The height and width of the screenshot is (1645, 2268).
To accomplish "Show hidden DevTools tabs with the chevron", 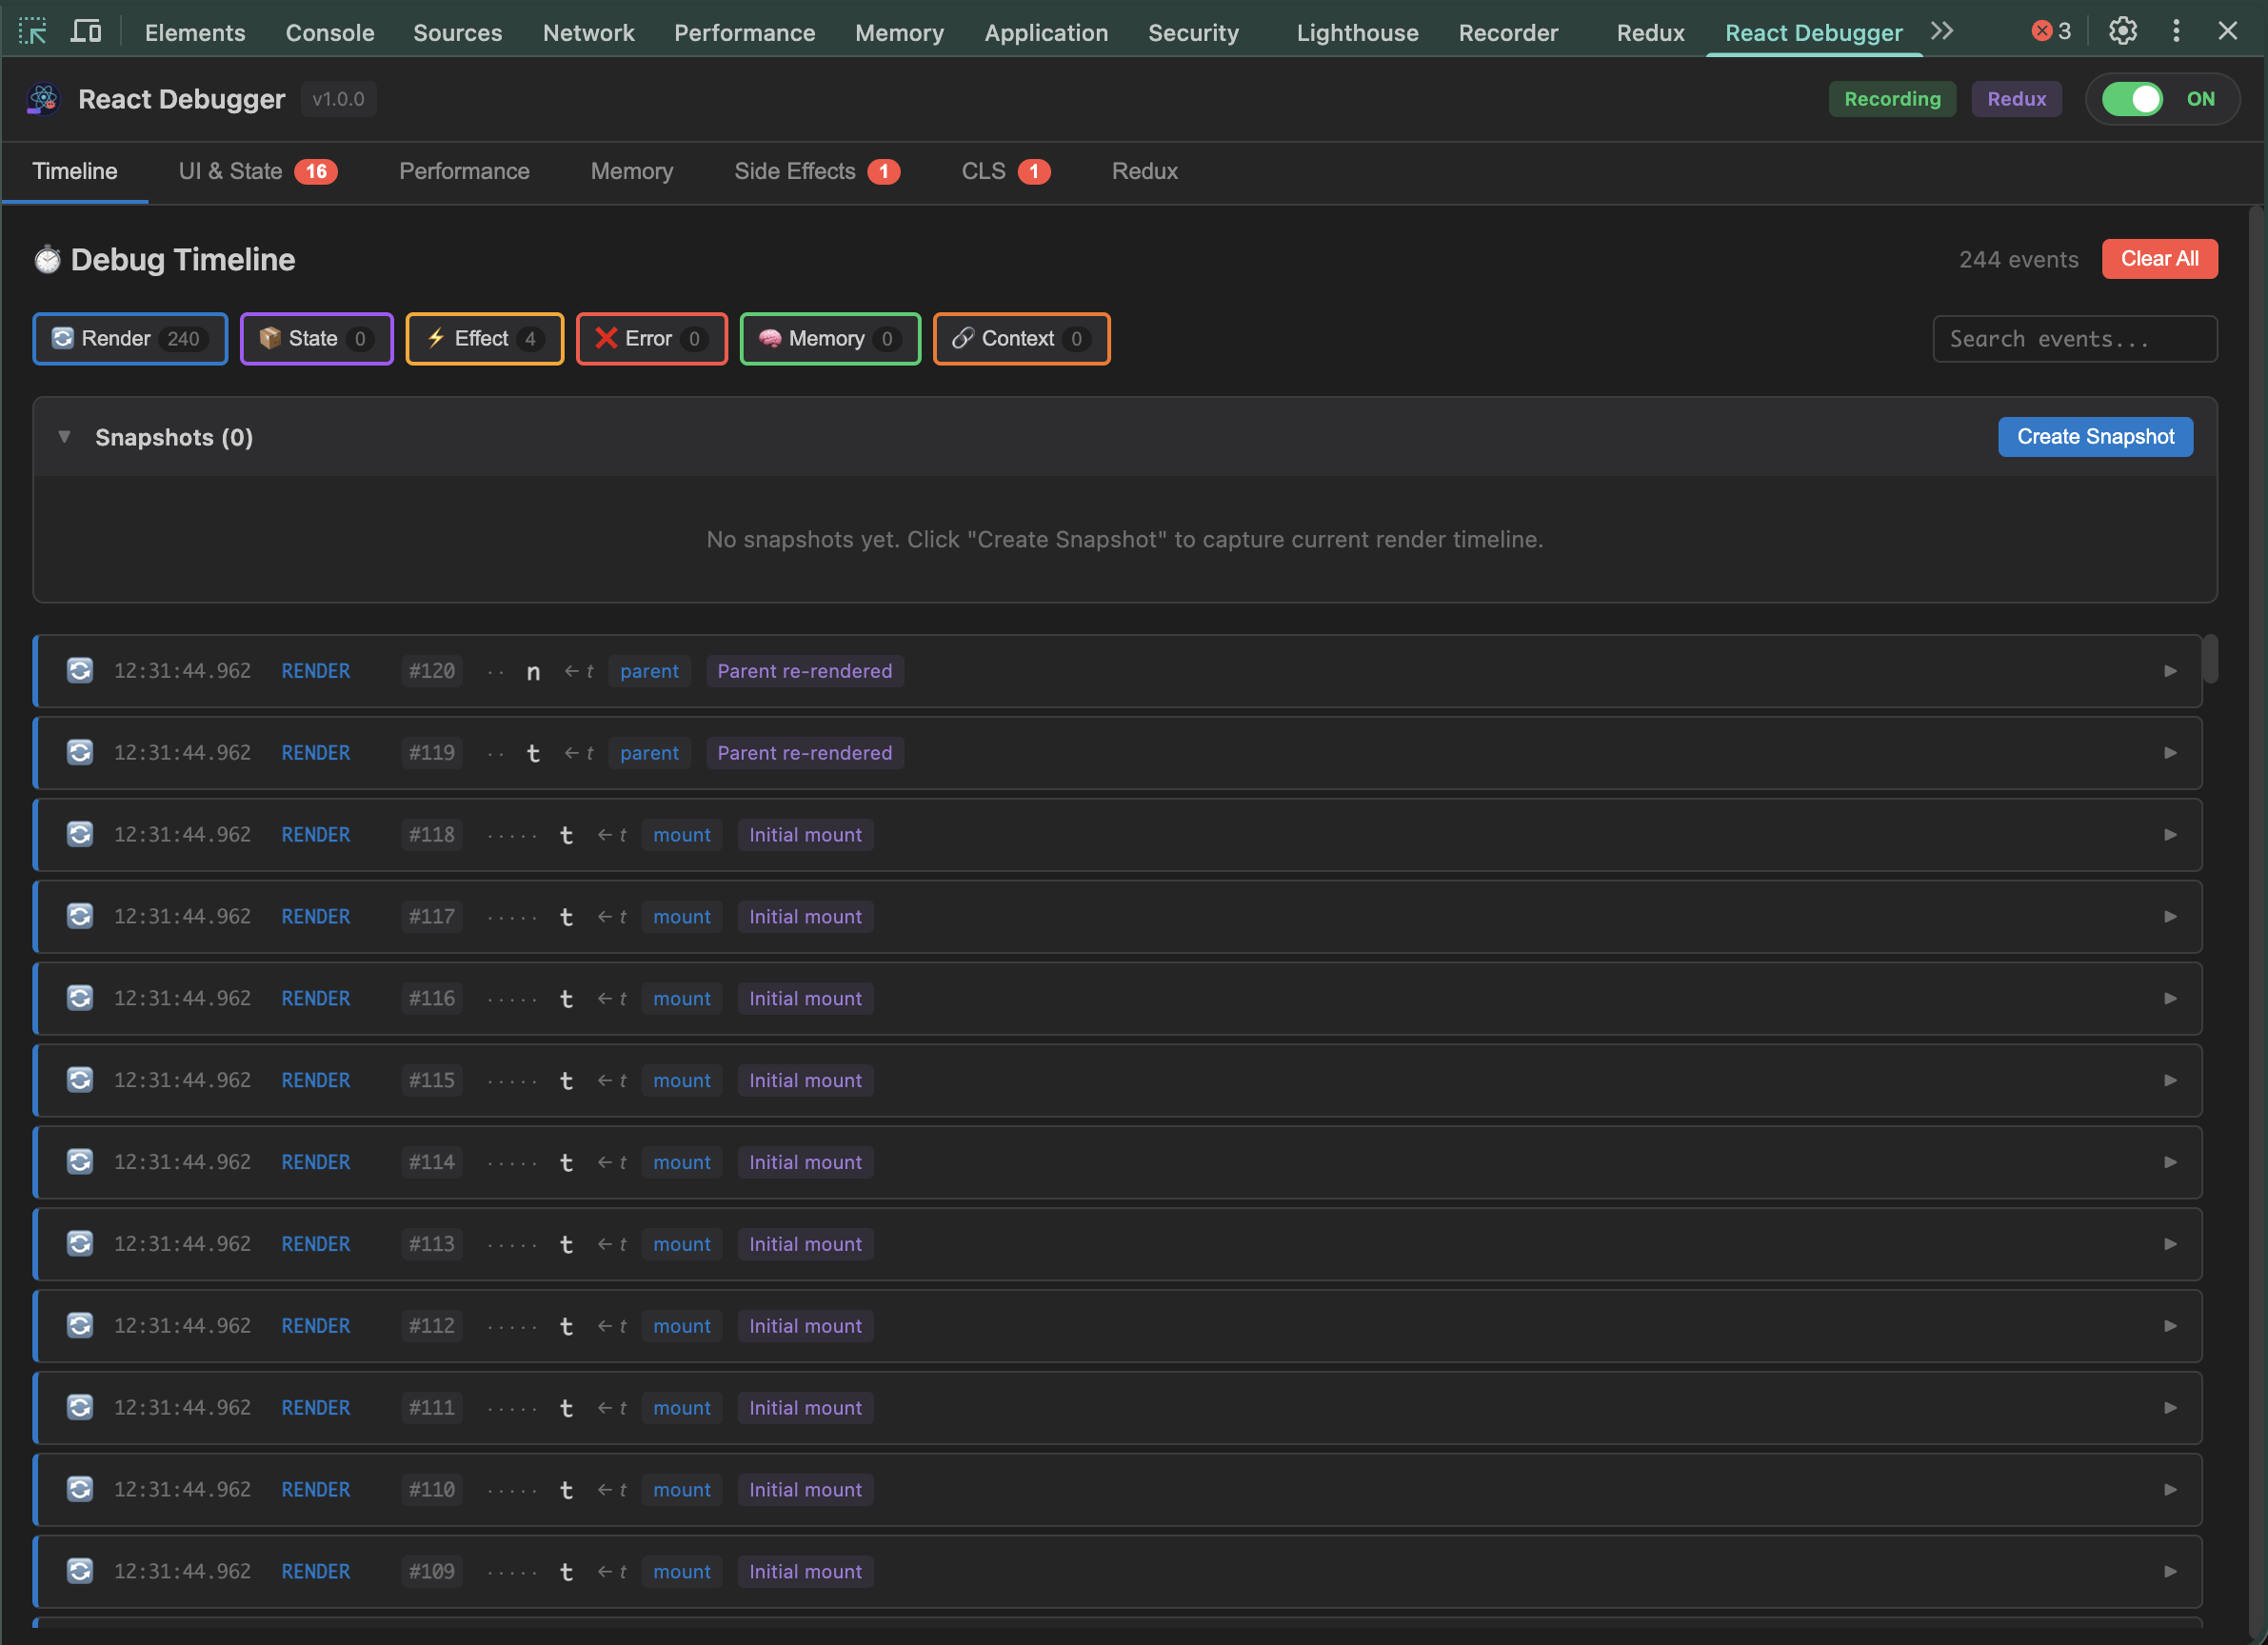I will pos(1942,30).
